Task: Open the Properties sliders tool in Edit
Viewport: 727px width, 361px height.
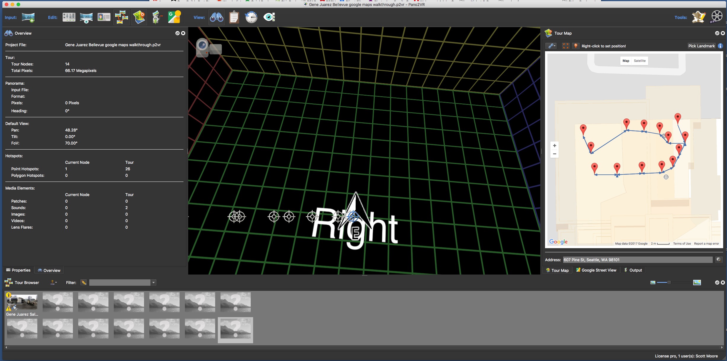Action: pos(69,17)
